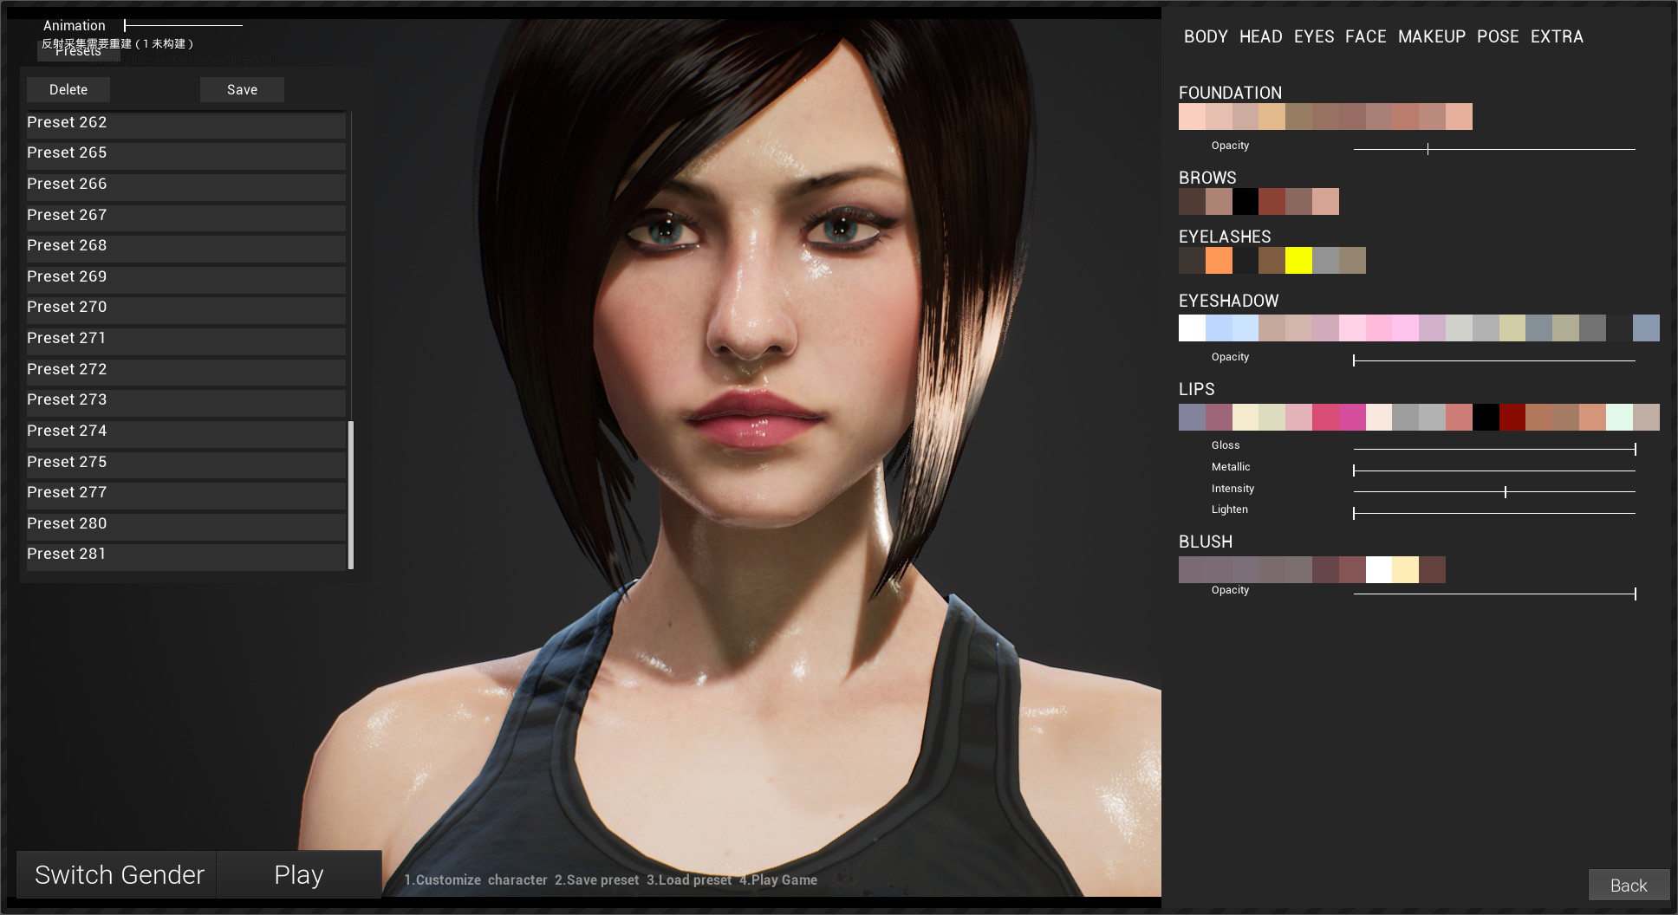The width and height of the screenshot is (1678, 915).
Task: Choose the white eyeshadow swatch
Action: tap(1191, 328)
